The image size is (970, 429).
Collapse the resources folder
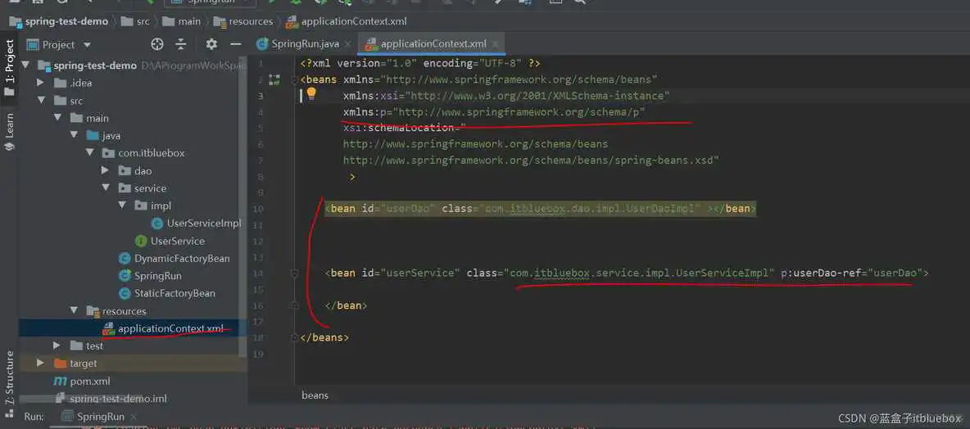tap(75, 311)
